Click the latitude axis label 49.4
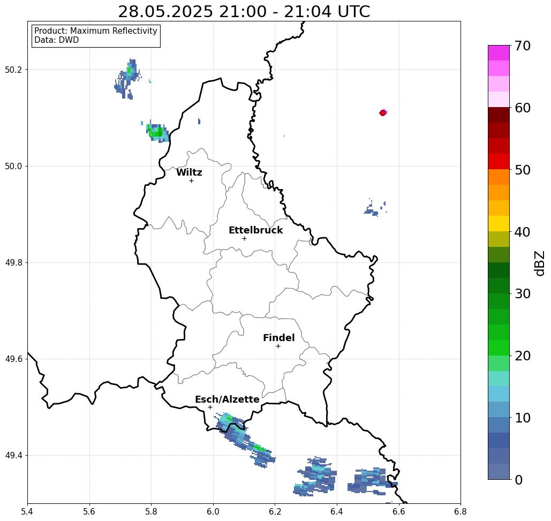The image size is (551, 521). 13,456
